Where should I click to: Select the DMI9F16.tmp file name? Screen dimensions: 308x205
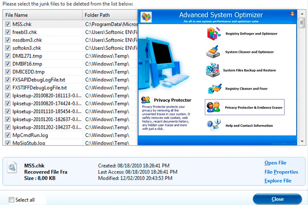tap(27, 64)
